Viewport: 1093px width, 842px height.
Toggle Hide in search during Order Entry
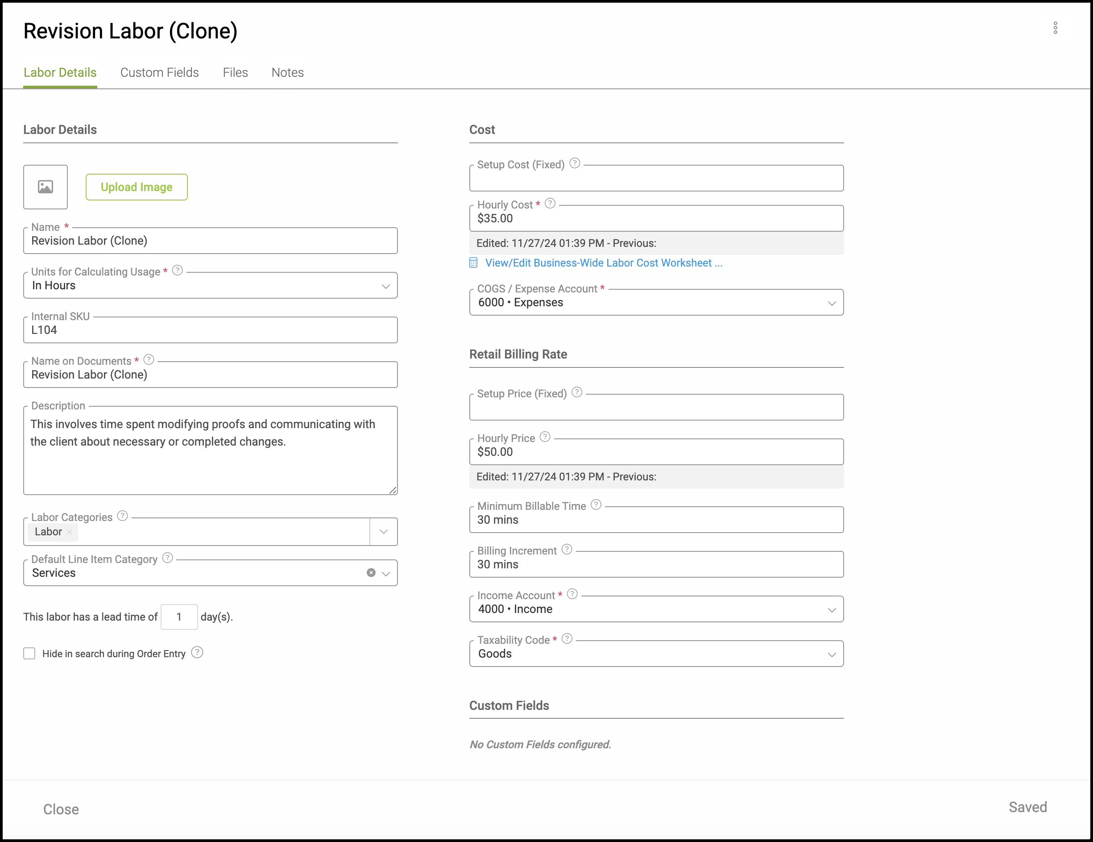[29, 653]
